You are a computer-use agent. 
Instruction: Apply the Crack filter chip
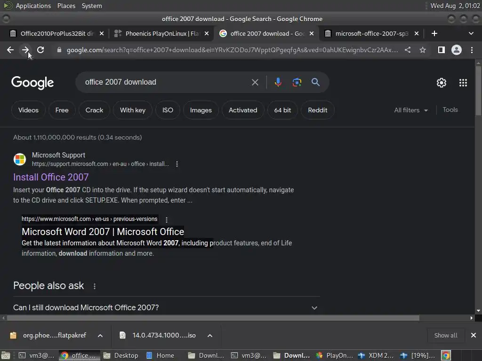[94, 110]
